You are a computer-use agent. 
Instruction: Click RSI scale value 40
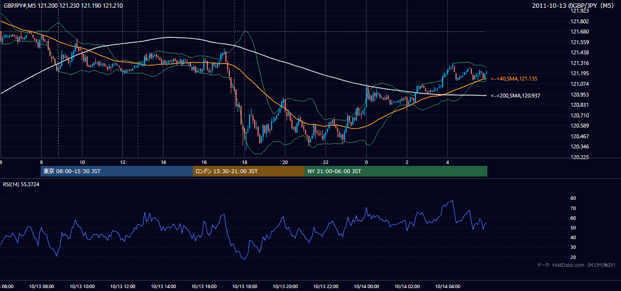click(573, 237)
